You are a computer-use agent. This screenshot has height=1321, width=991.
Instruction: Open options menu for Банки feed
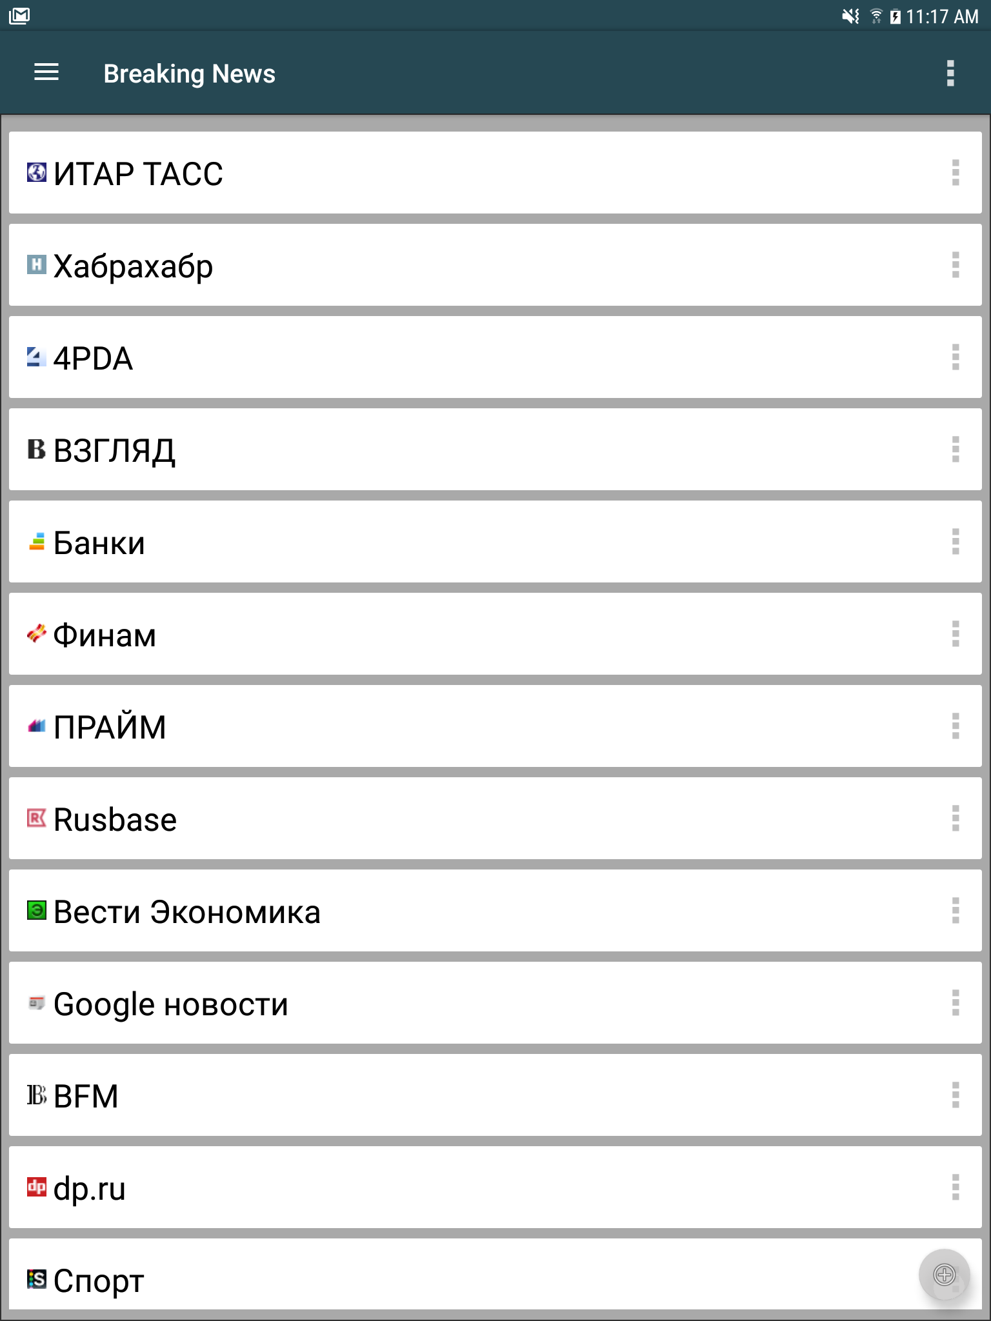click(956, 542)
